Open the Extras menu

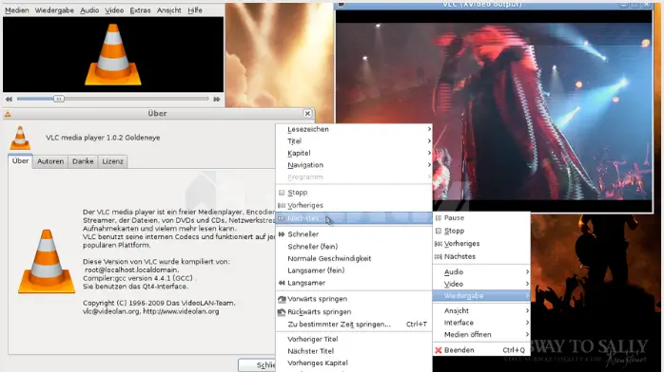[140, 10]
